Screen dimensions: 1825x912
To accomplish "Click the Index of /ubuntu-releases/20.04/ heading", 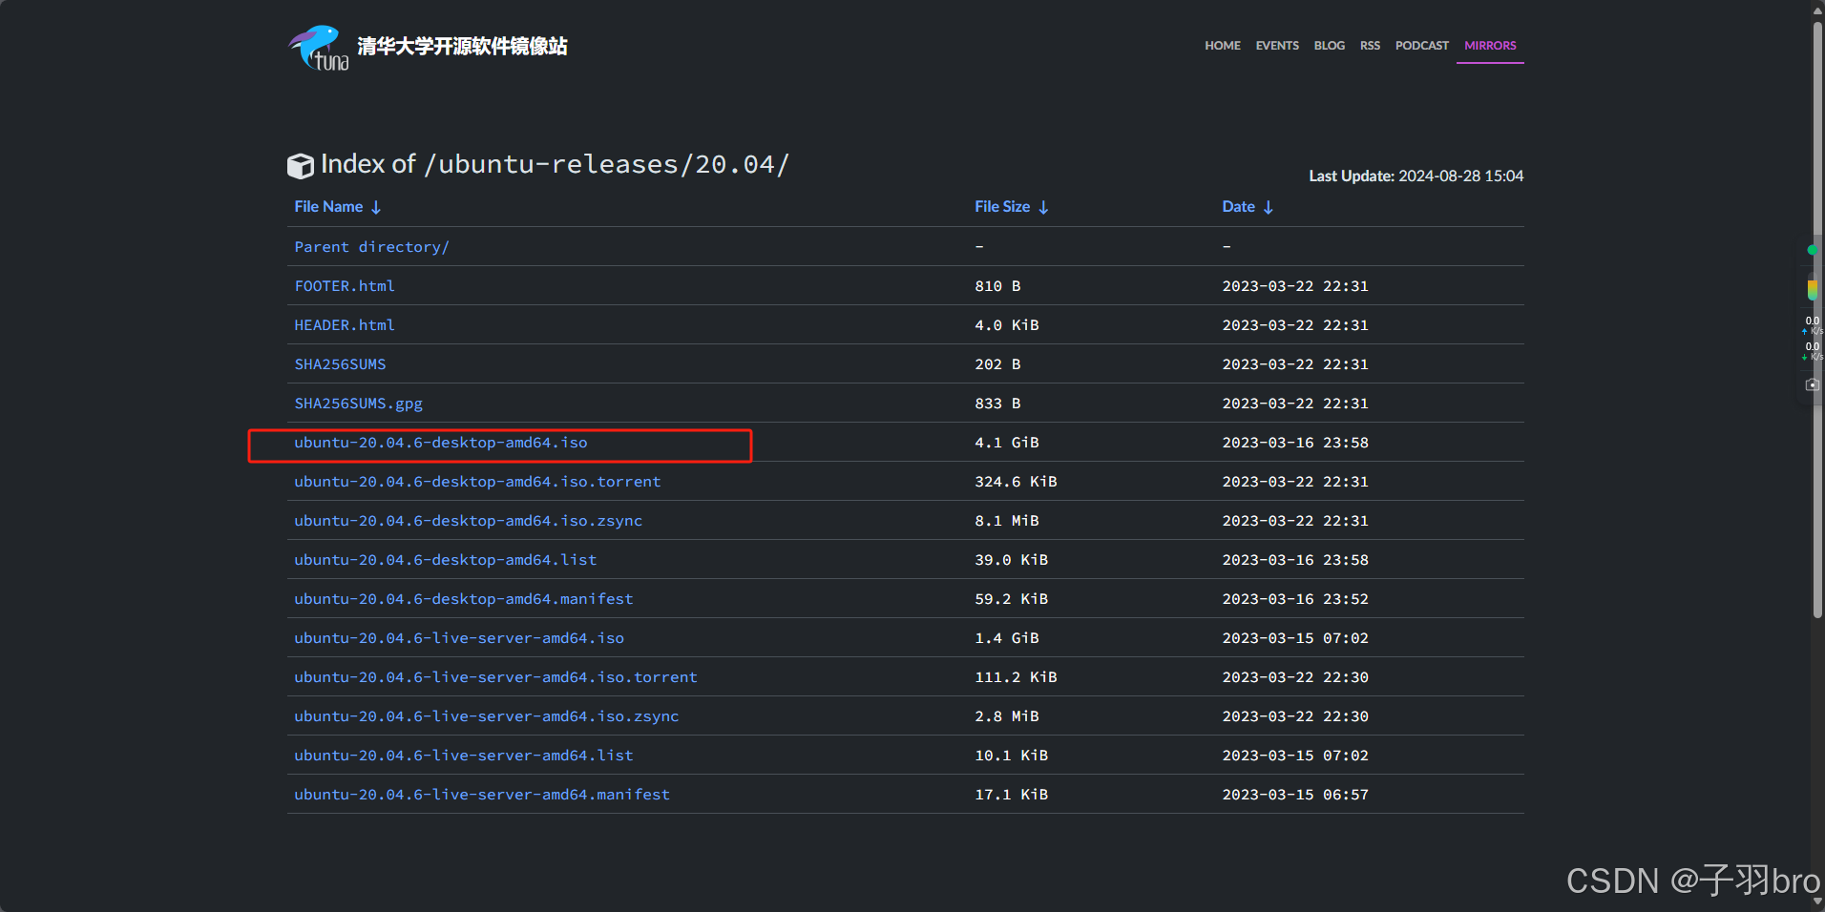I will pos(555,164).
